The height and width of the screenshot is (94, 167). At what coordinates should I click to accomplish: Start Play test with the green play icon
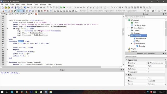(61, 8)
